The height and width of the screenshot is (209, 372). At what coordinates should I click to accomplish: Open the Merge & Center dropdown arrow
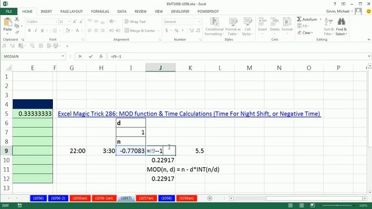click(x=159, y=31)
